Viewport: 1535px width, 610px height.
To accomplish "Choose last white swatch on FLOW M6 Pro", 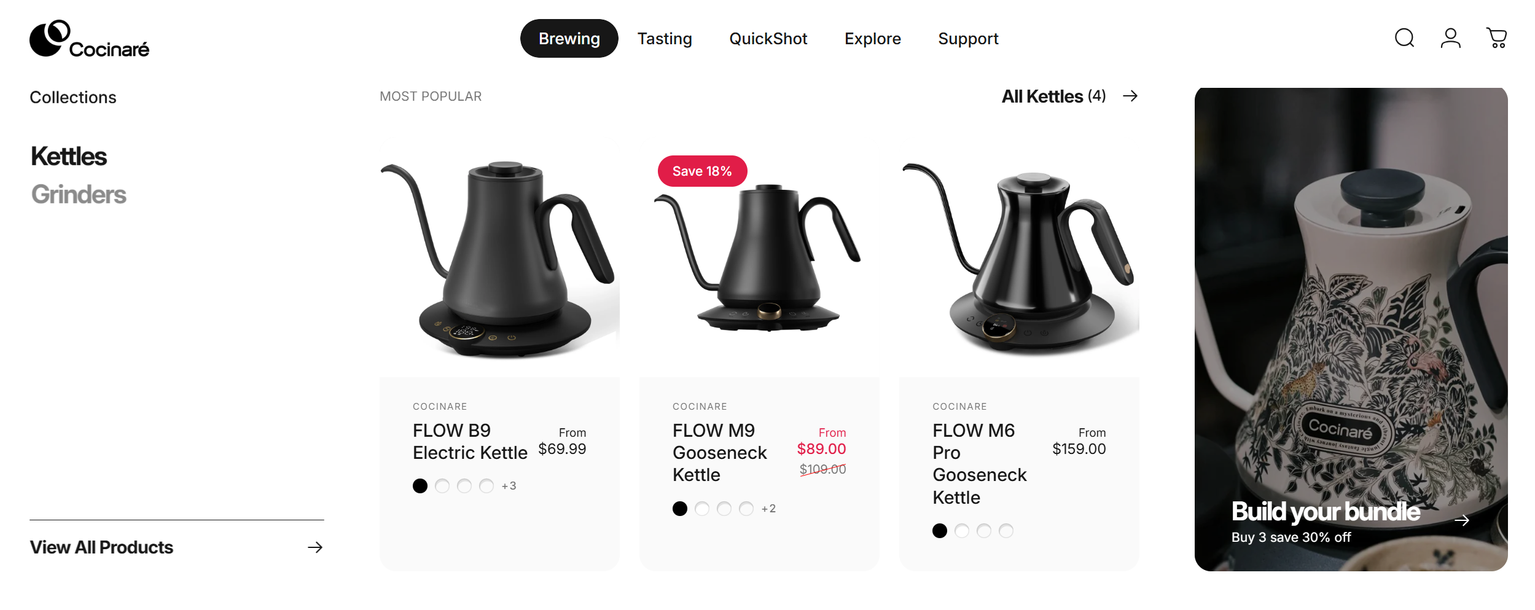I will [x=1006, y=531].
